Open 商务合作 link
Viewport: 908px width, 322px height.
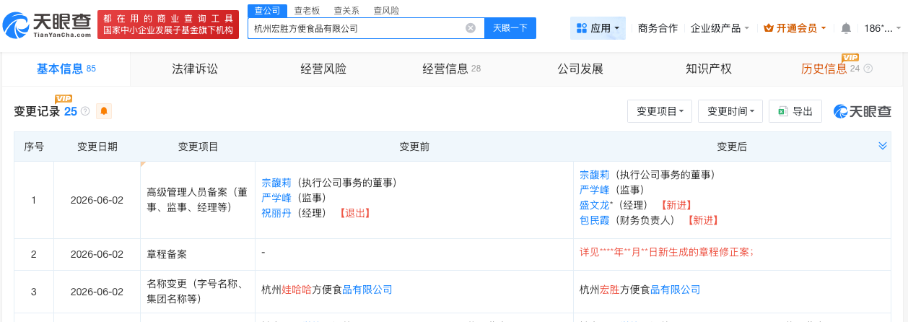click(x=658, y=28)
